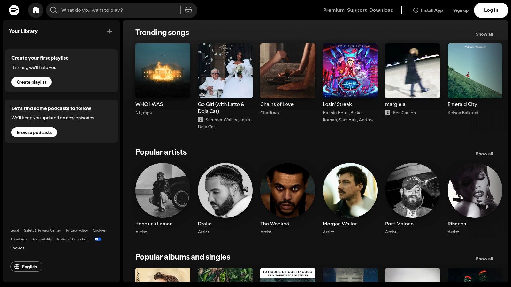The height and width of the screenshot is (287, 511).
Task: Click the Browse podcasts button
Action: click(x=34, y=132)
